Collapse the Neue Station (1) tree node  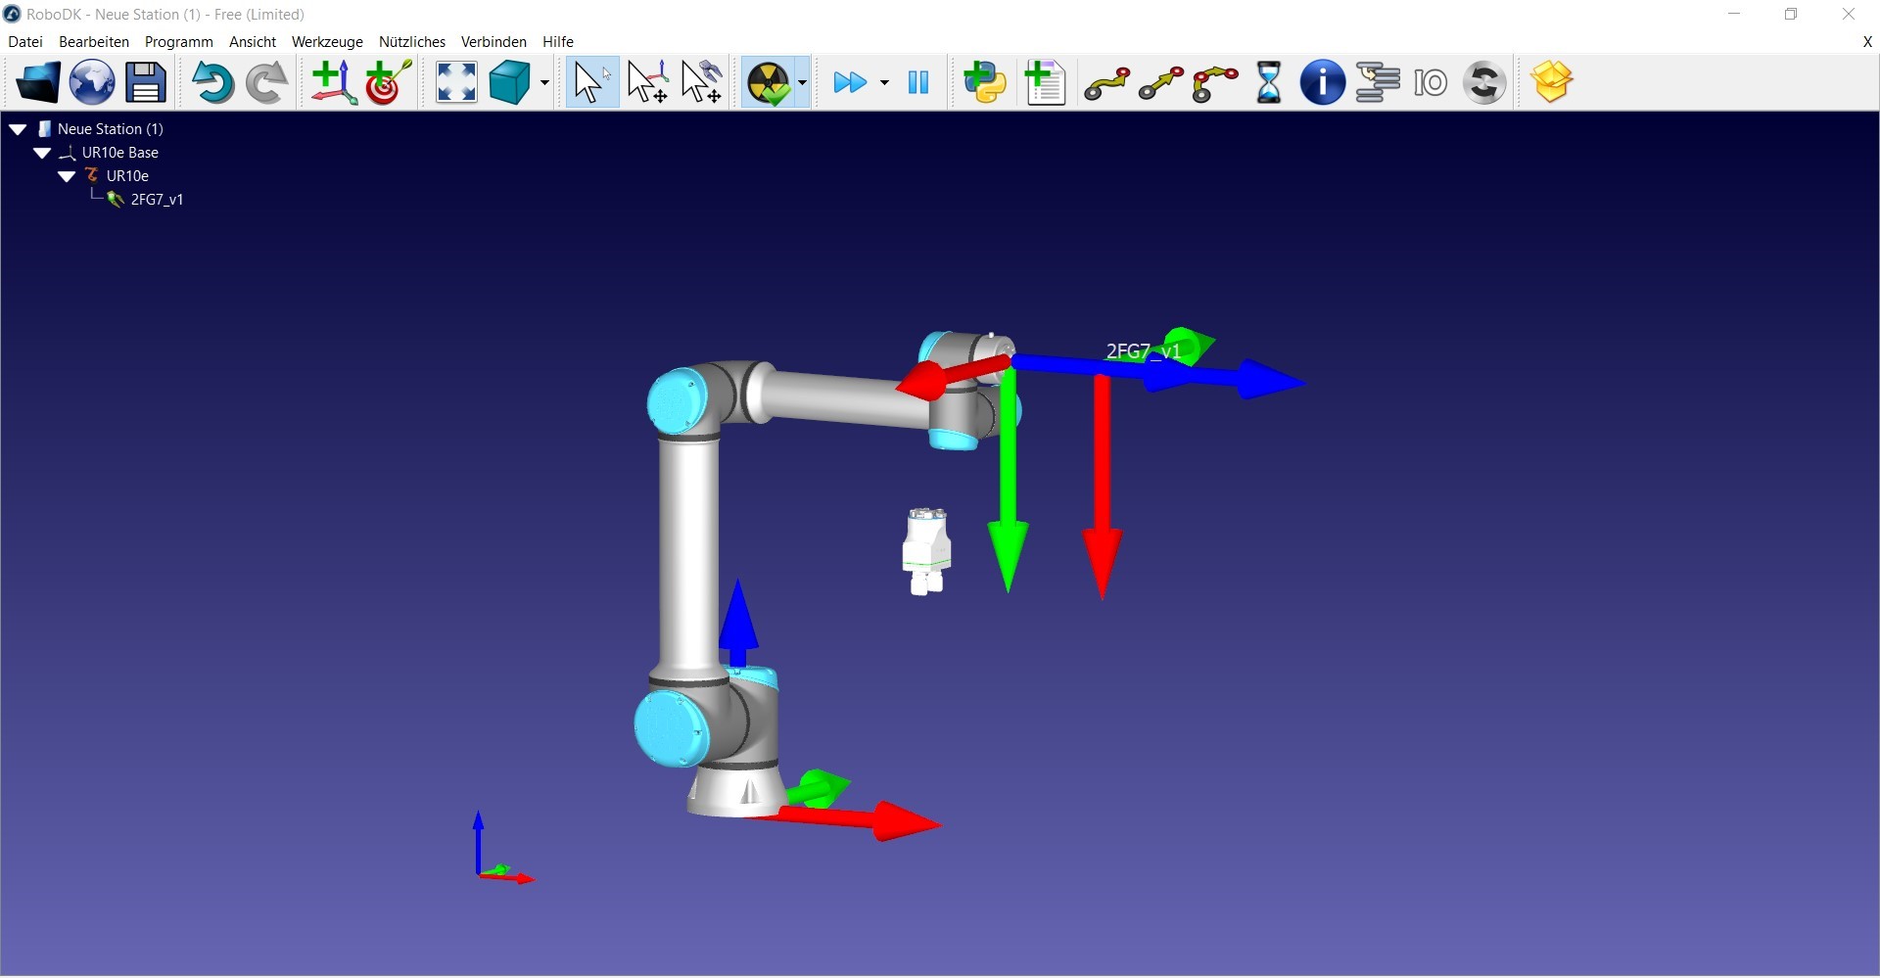coord(18,129)
